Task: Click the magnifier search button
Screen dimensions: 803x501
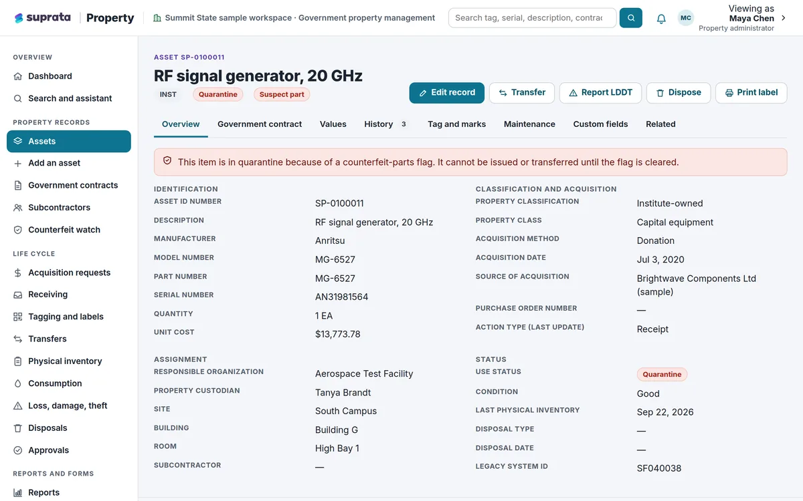Action: tap(630, 18)
